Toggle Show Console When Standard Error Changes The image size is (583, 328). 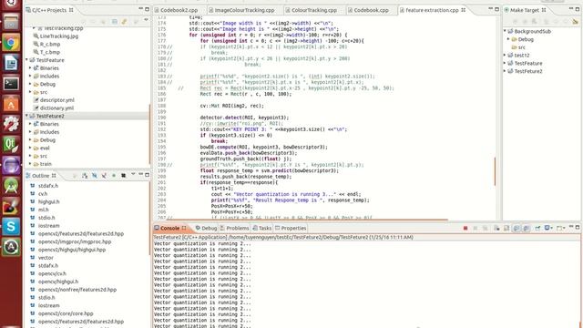tap(527, 228)
